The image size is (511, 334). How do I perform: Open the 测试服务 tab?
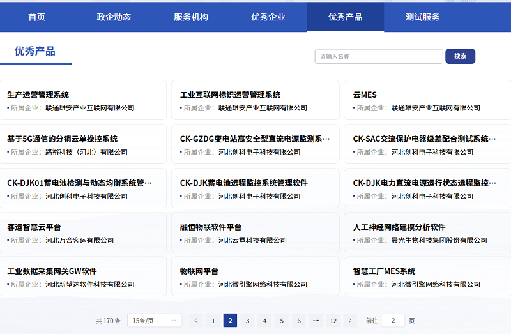pos(423,17)
